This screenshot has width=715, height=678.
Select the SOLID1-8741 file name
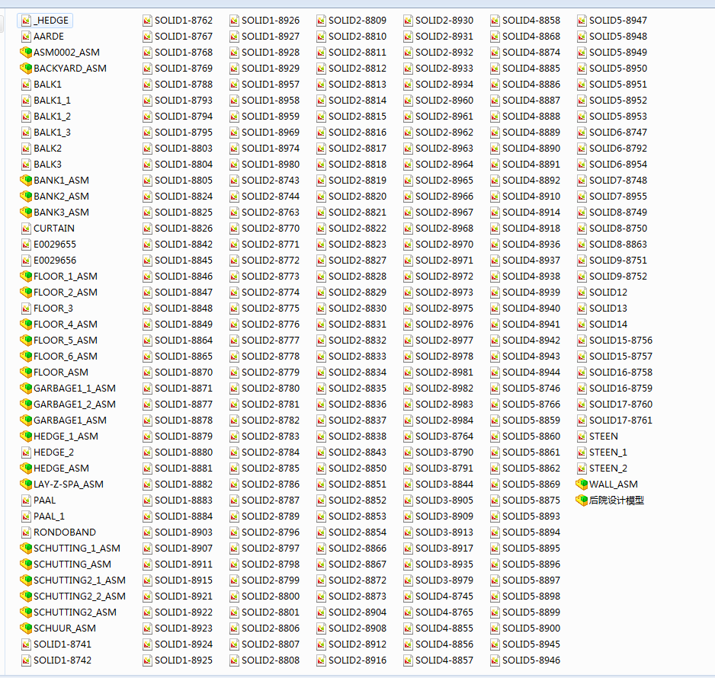point(63,644)
